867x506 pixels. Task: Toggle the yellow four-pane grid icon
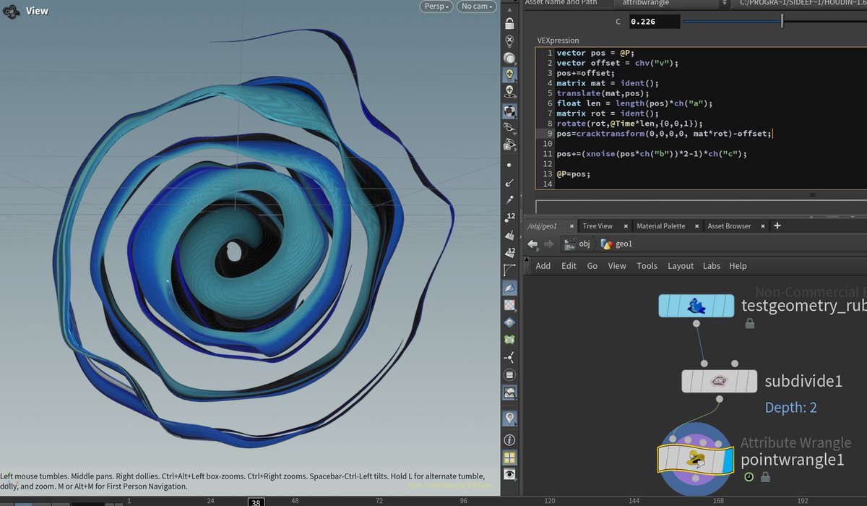click(x=510, y=457)
